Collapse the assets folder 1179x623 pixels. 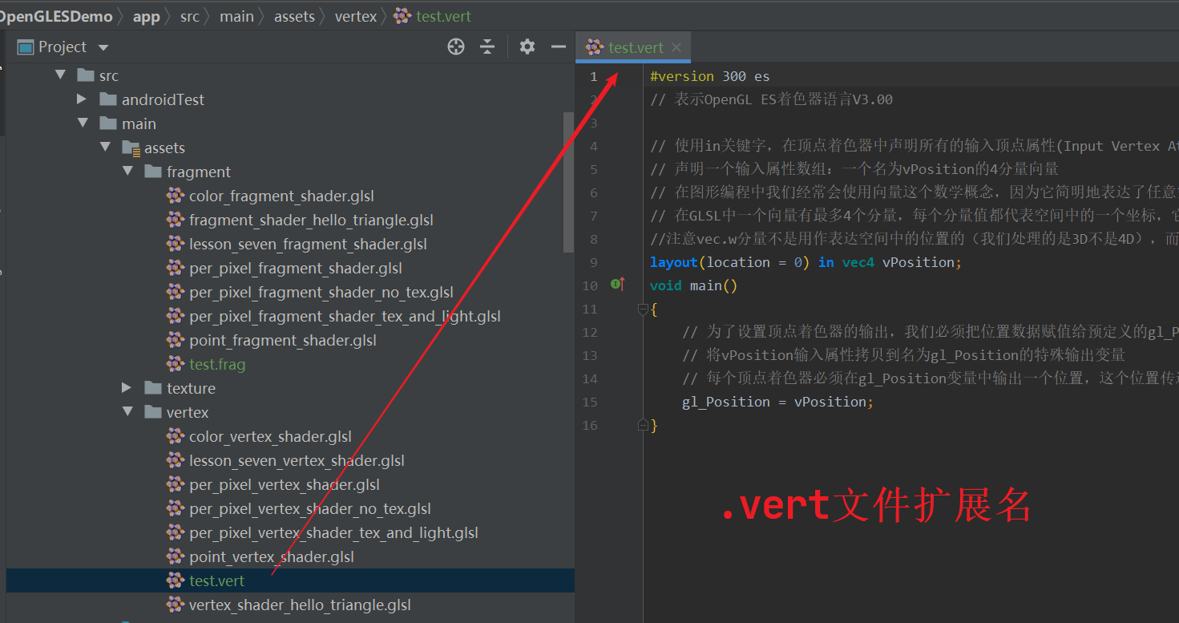pyautogui.click(x=105, y=148)
